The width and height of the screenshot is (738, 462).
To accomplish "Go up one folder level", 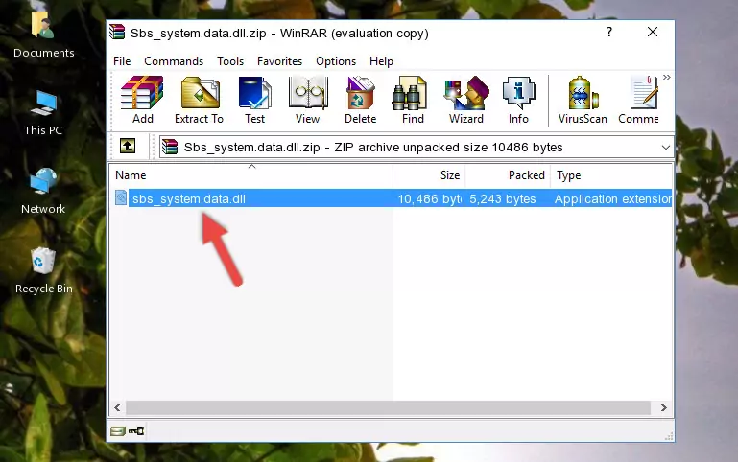I will pyautogui.click(x=128, y=146).
